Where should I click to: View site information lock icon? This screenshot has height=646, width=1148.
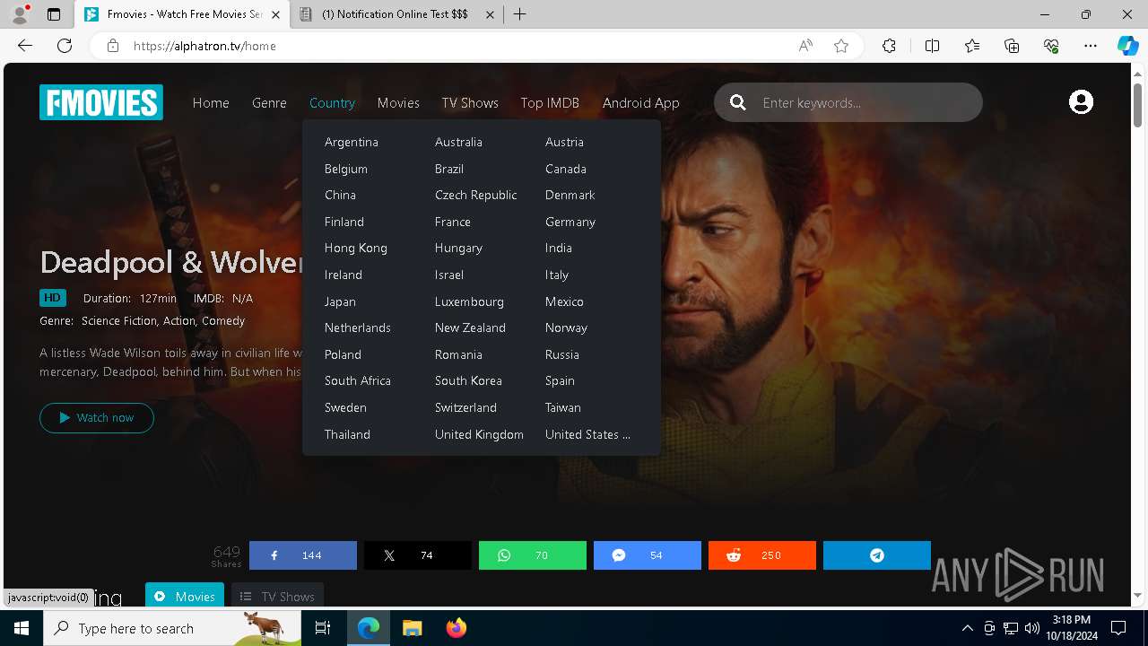[113, 46]
